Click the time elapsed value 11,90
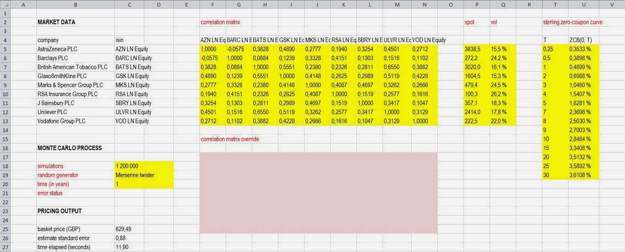The width and height of the screenshot is (625, 252). [129, 247]
